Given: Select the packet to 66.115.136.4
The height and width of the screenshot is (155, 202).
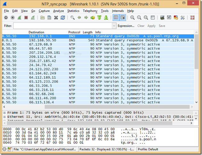Looking at the screenshot, I should click(98, 102).
